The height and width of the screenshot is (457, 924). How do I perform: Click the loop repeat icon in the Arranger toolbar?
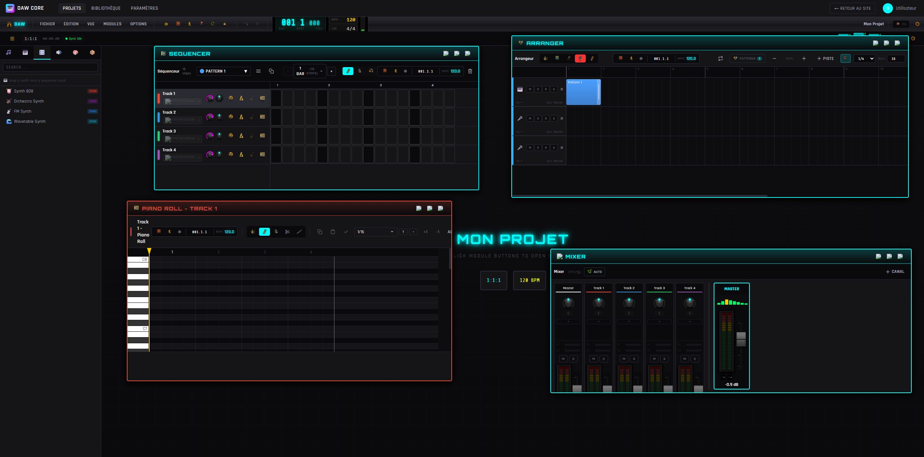721,58
